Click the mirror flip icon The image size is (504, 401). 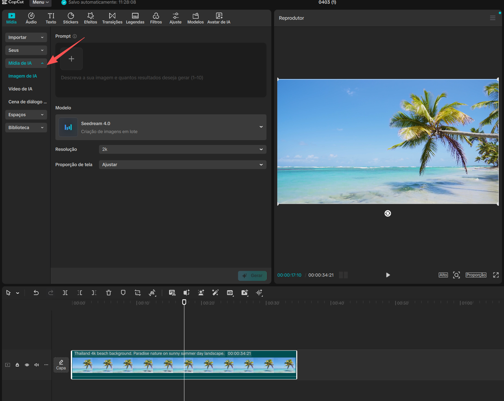152,293
